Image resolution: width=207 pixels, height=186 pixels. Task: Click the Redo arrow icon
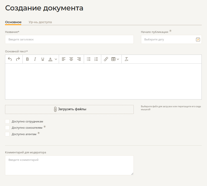point(18,59)
